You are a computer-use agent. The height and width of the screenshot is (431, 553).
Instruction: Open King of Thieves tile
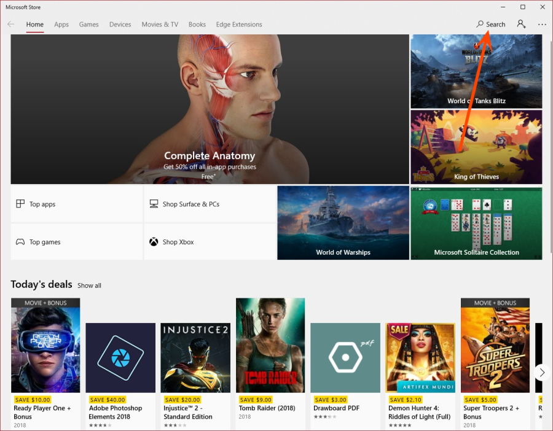tap(476, 147)
